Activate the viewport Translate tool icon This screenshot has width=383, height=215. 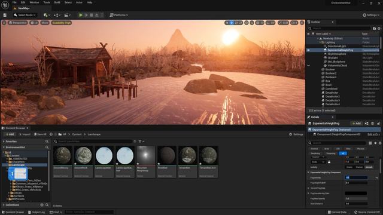coord(232,23)
